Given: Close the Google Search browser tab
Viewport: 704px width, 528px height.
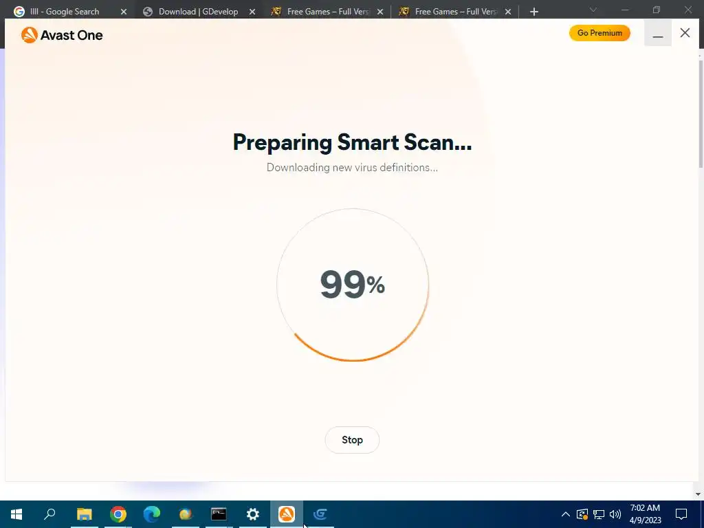Looking at the screenshot, I should [124, 12].
